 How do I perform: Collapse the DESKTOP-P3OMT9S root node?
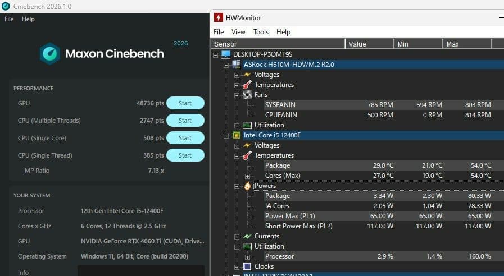[x=216, y=55]
